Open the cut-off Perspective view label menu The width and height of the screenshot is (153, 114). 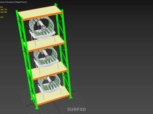tap(3, 2)
